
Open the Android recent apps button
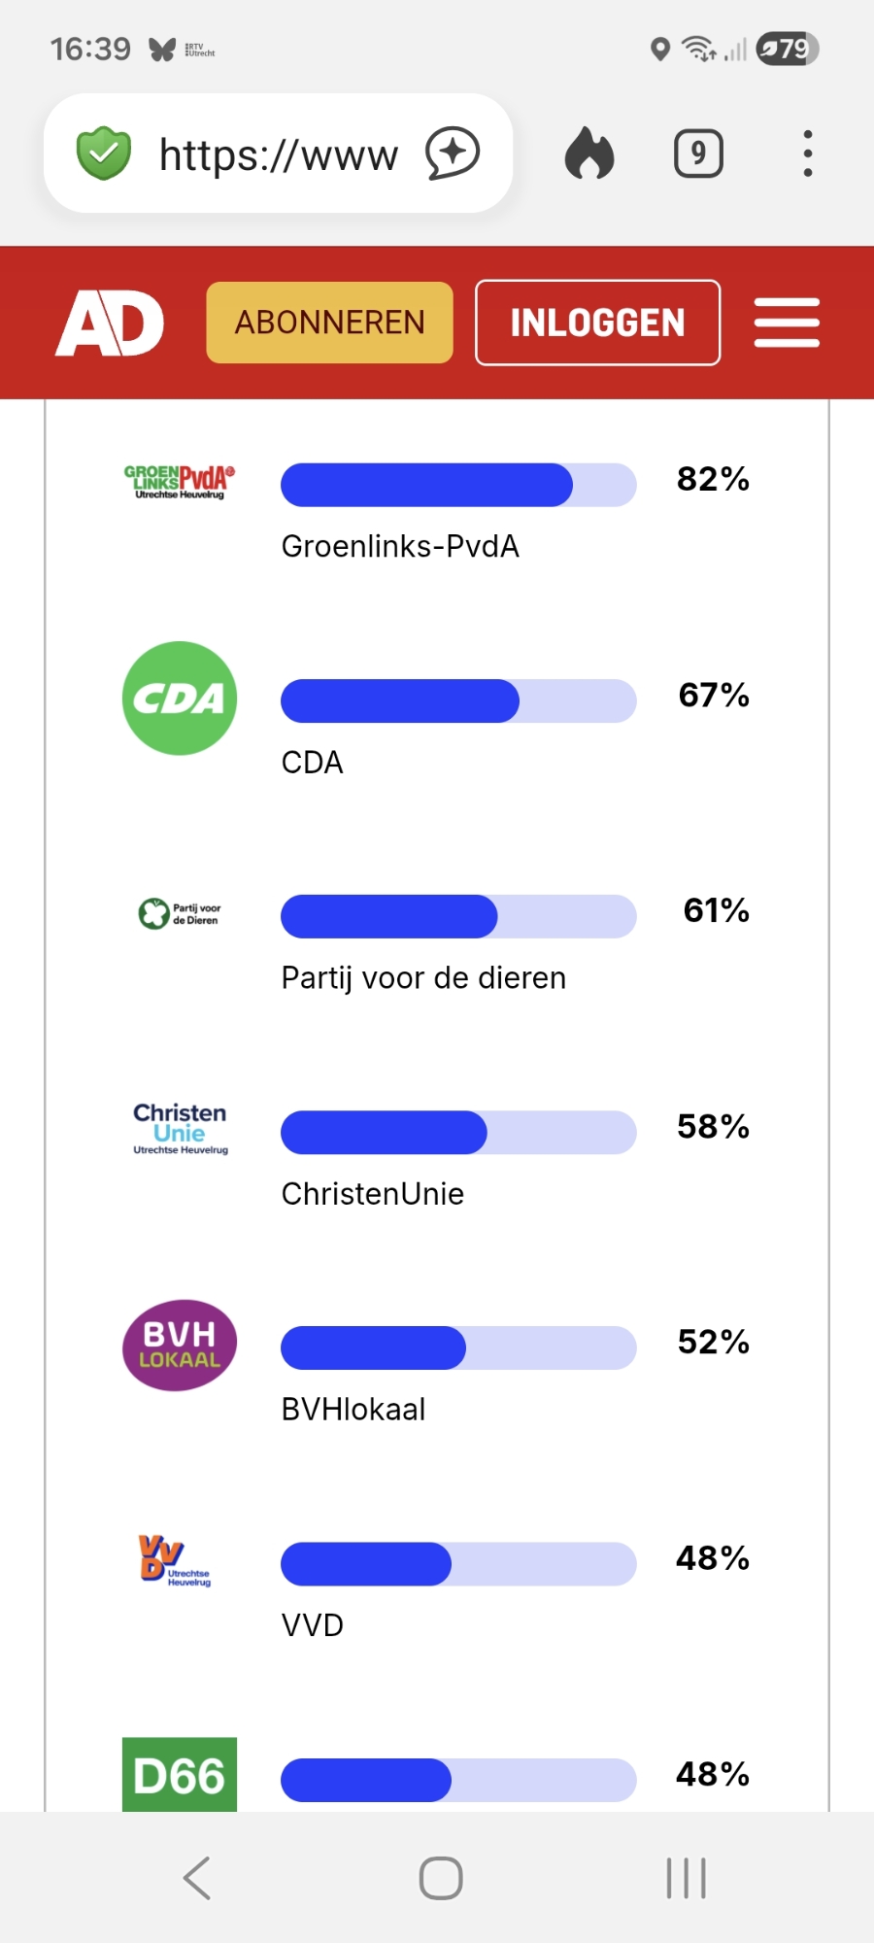click(x=687, y=1878)
